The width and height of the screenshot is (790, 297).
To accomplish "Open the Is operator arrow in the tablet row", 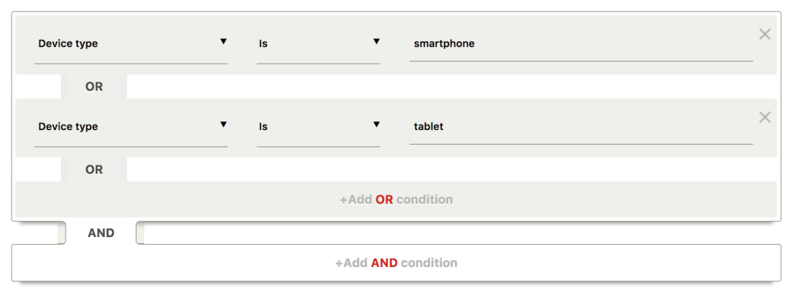I will point(376,125).
